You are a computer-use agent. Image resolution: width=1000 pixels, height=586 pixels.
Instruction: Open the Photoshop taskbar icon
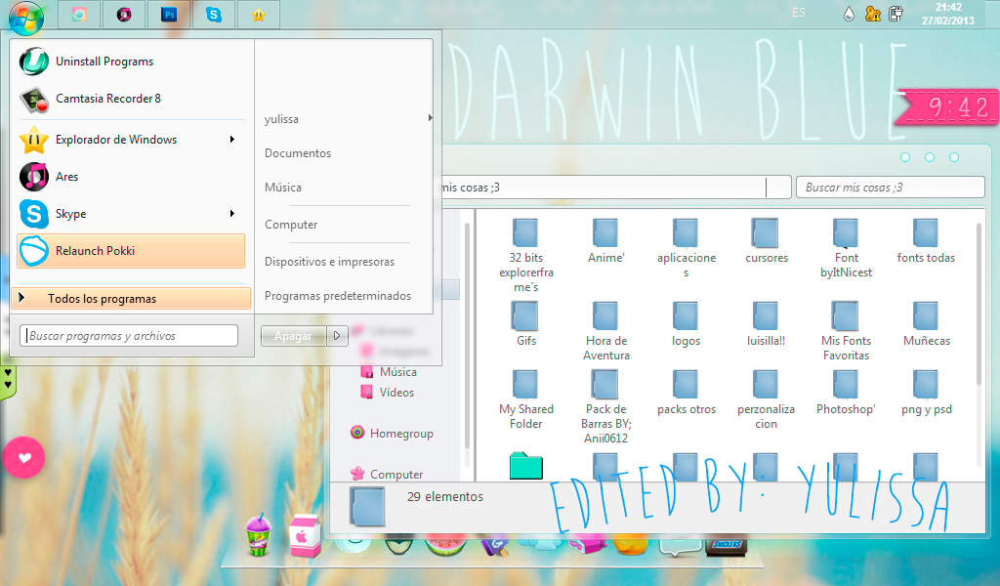coord(169,15)
